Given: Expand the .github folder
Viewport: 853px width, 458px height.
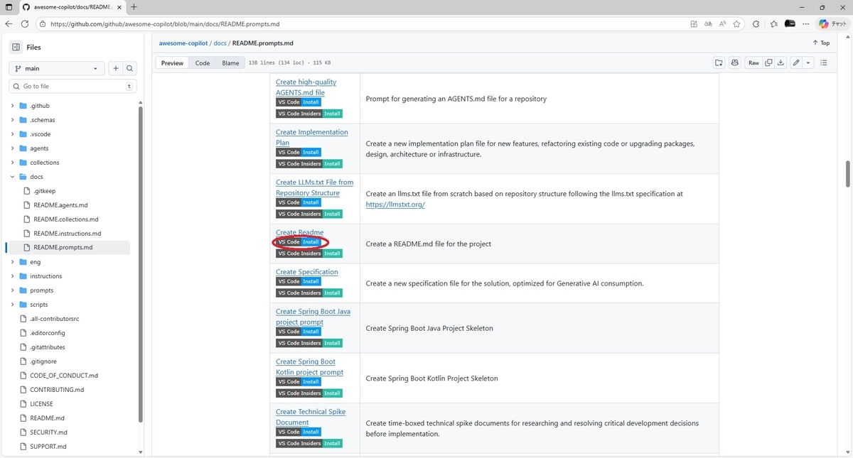Looking at the screenshot, I should pos(12,106).
